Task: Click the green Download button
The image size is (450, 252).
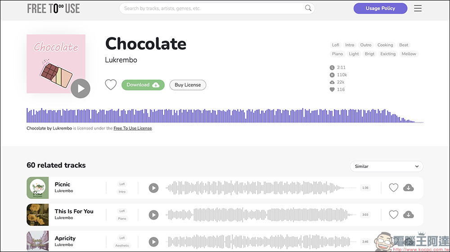Action: pos(143,85)
